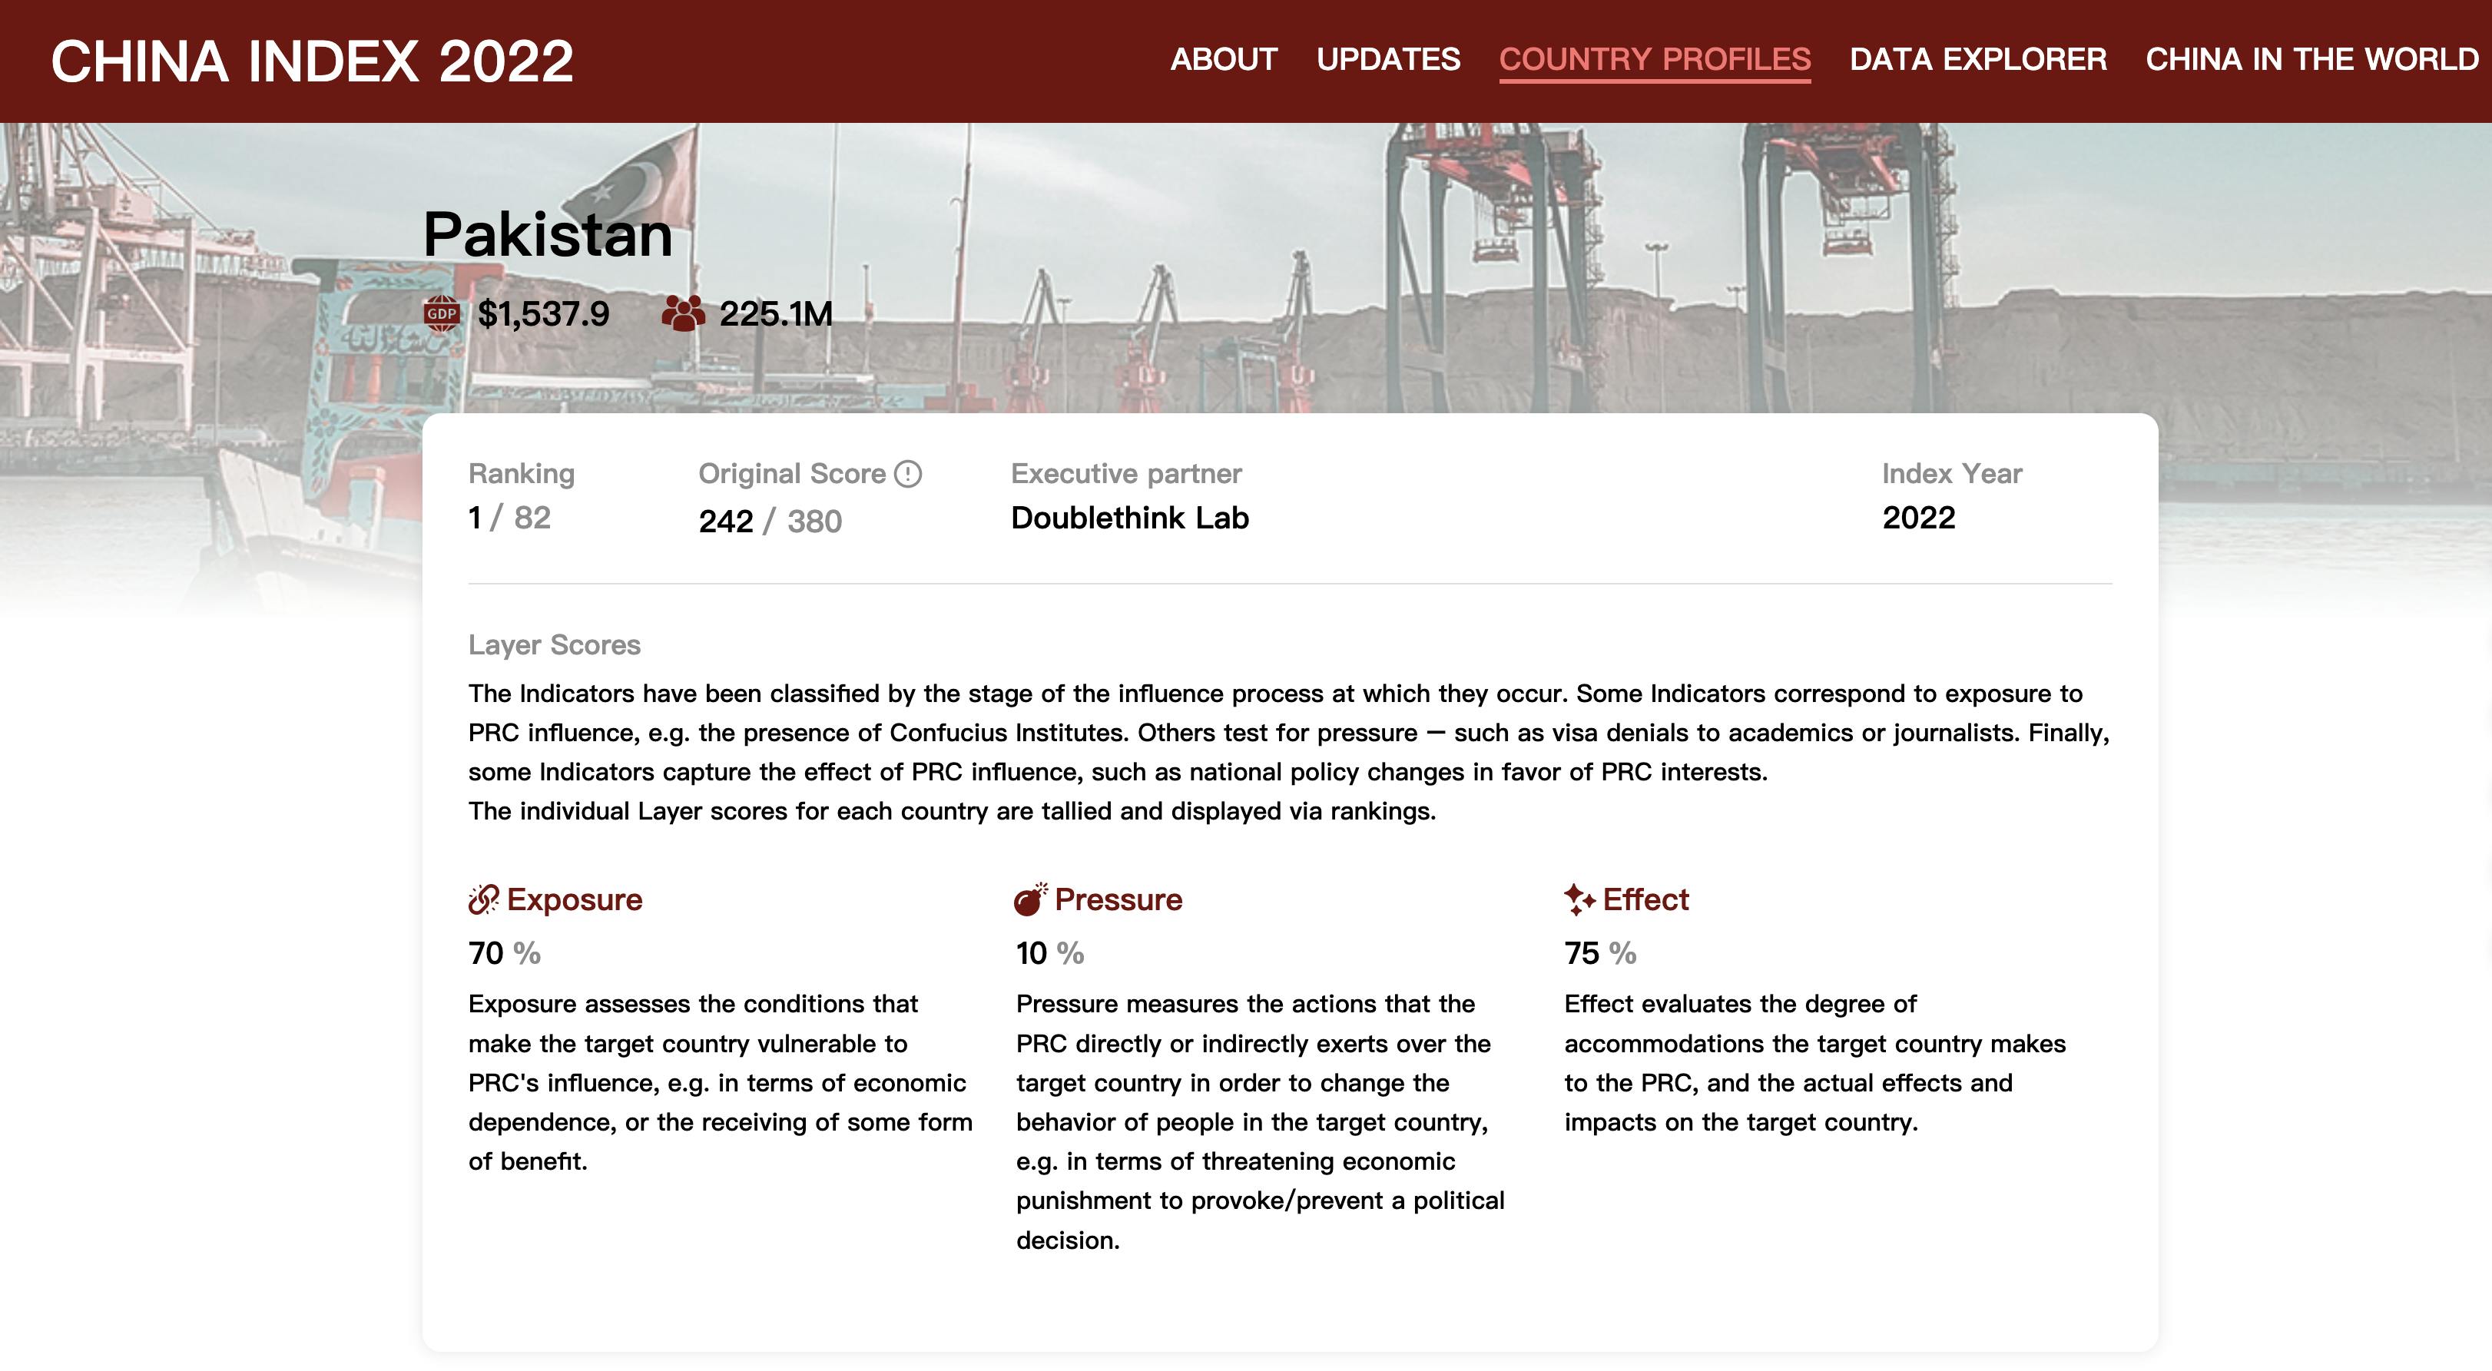Screen dimensions: 2492x1371
Task: Click the Pressure bomb icon
Action: (x=1030, y=899)
